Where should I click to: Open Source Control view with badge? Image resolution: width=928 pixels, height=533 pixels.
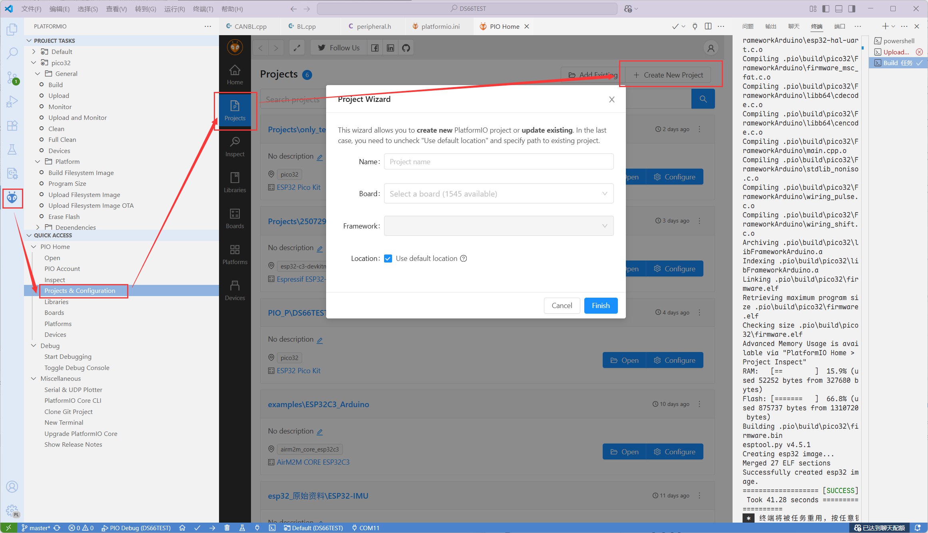click(x=12, y=78)
